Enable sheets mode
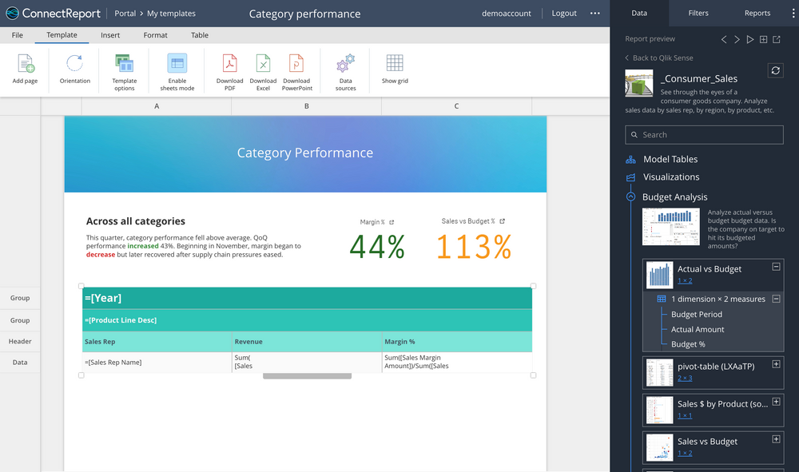This screenshot has height=472, width=799. coord(176,70)
